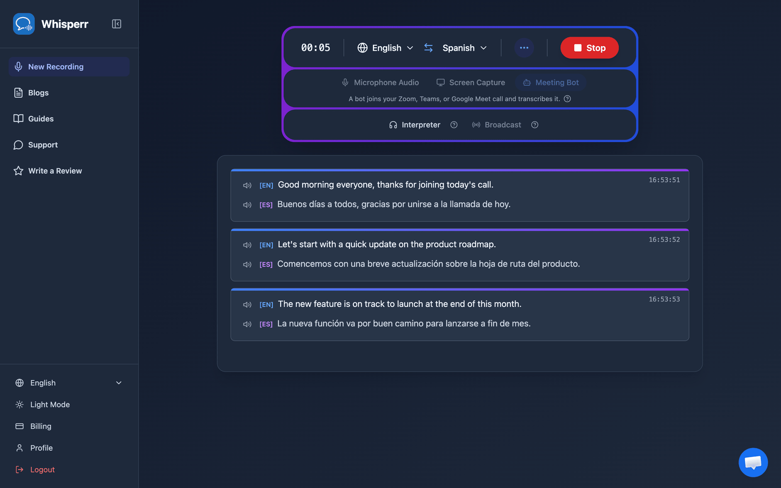The image size is (781, 488).
Task: Open the source language English dropdown
Action: click(x=386, y=48)
